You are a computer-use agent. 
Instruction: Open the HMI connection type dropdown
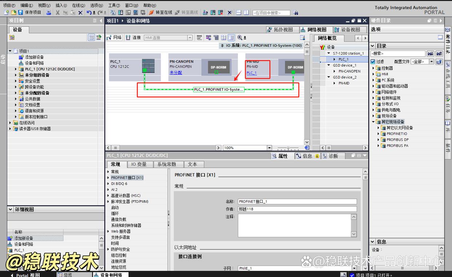click(x=190, y=37)
